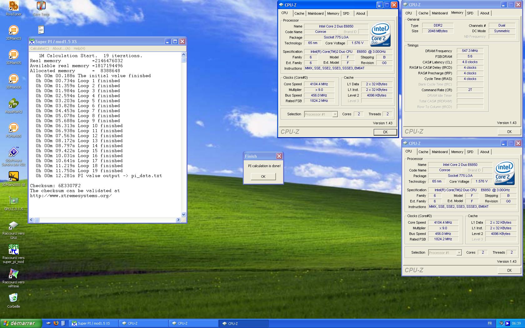Image resolution: width=525 pixels, height=328 pixels.
Task: Click the Super PI title bar icon
Action: pos(32,41)
